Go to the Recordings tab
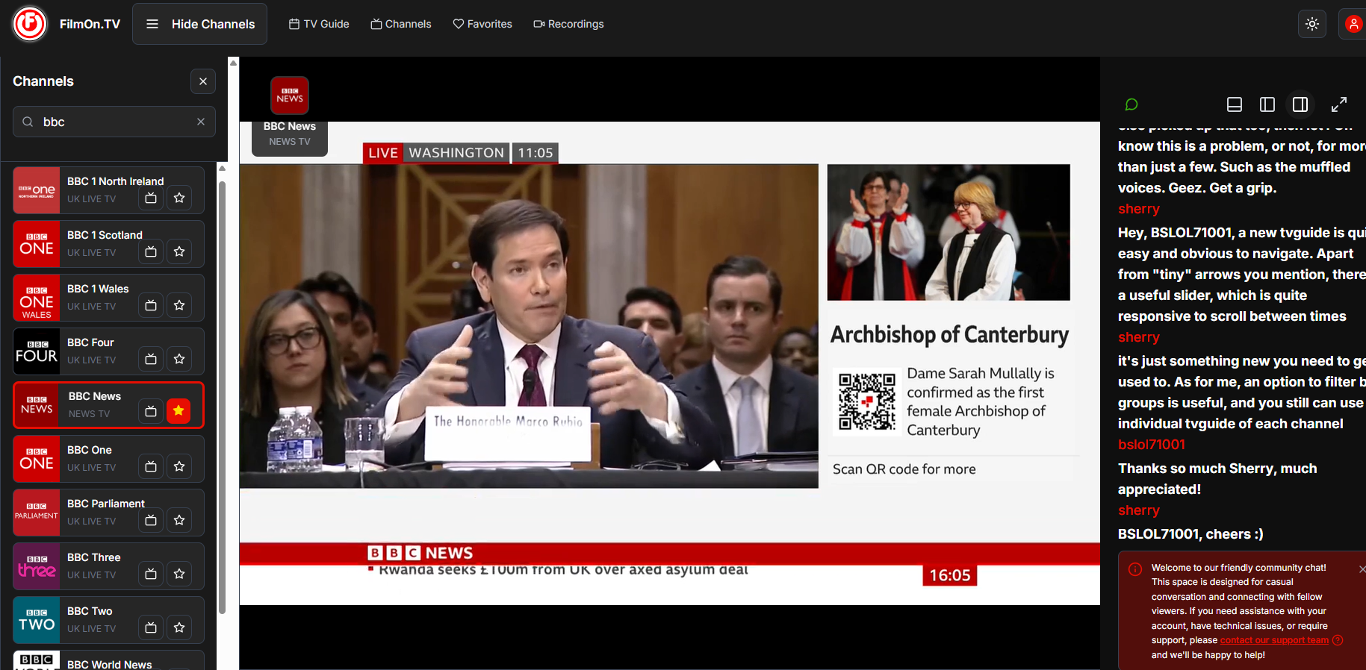 point(568,24)
